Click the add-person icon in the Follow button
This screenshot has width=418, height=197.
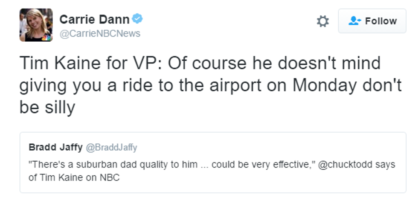click(355, 21)
